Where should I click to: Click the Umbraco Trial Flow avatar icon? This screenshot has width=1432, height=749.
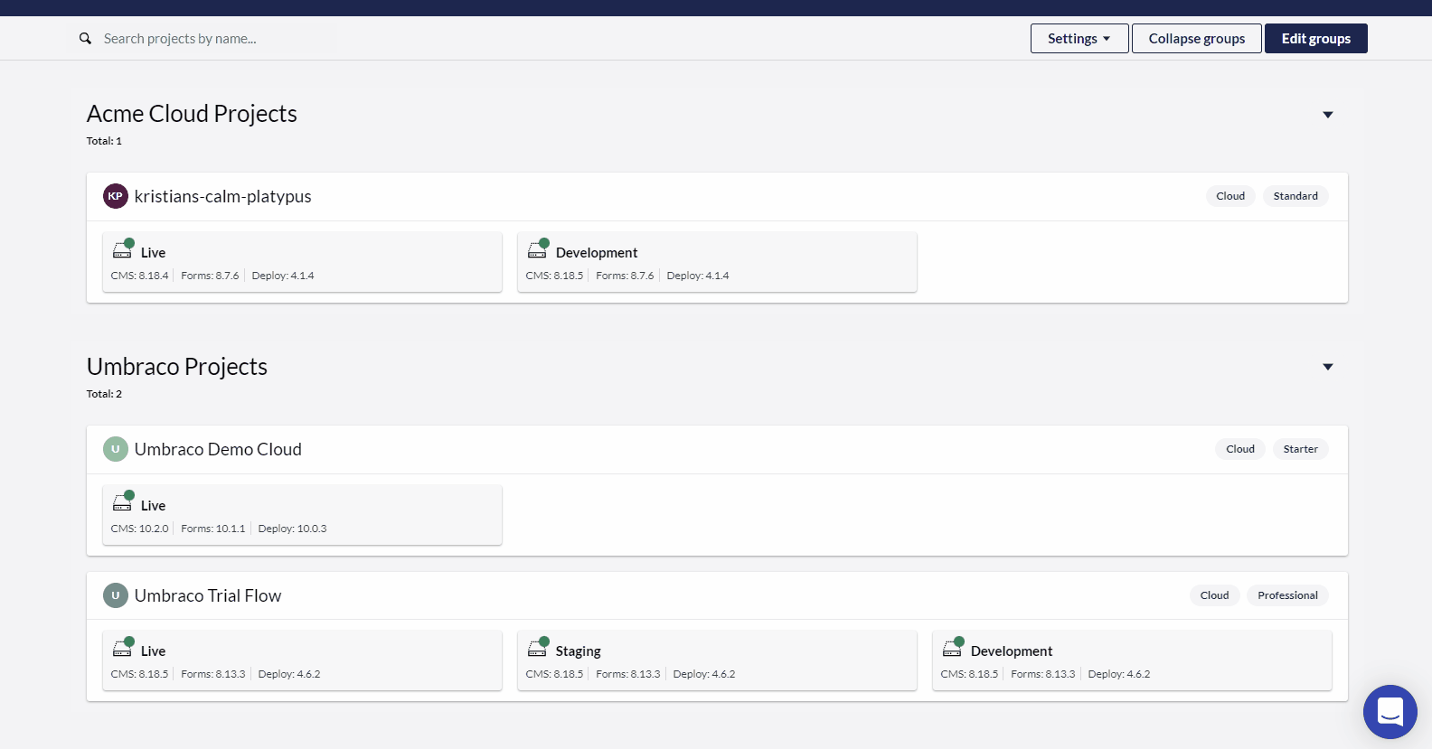tap(116, 595)
